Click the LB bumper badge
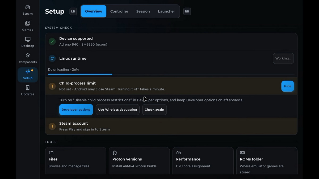Image resolution: width=319 pixels, height=179 pixels. [x=73, y=11]
